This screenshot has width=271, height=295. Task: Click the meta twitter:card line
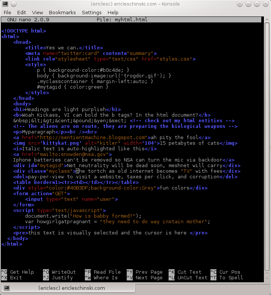pyautogui.click(x=91, y=53)
